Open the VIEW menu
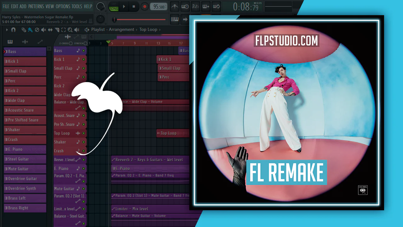 point(50,6)
